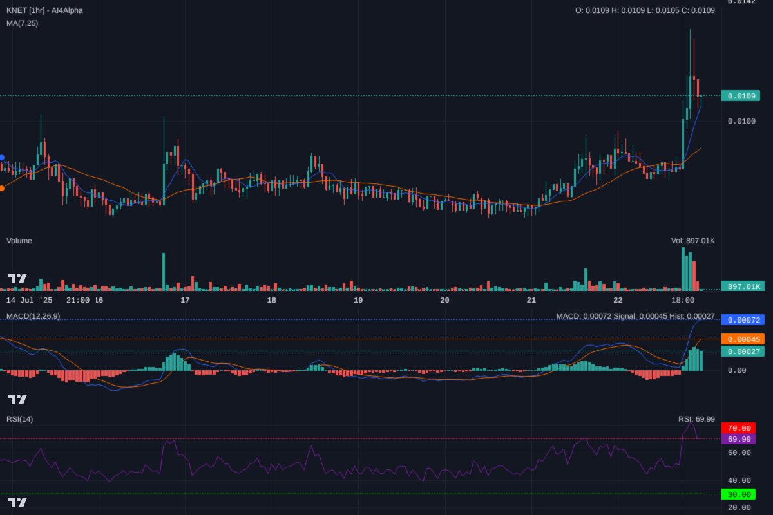This screenshot has height=515, width=773.
Task: Click the 18:00 time axis label
Action: pos(682,300)
